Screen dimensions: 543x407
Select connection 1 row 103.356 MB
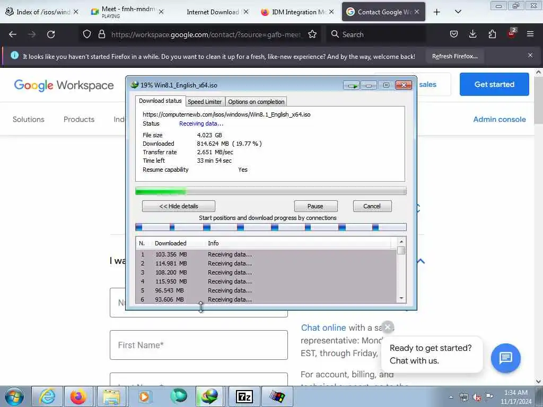(266, 254)
